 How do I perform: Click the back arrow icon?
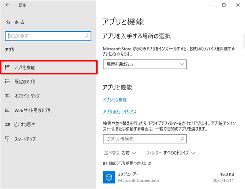(7, 5)
